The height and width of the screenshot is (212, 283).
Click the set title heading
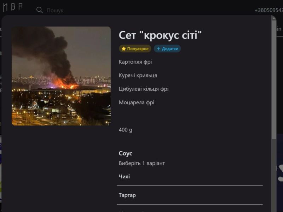click(x=160, y=35)
